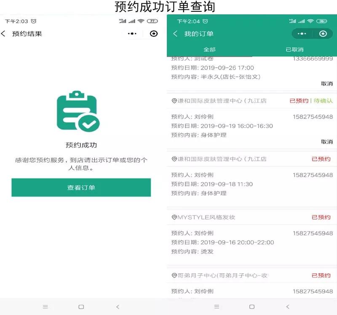Open the three-dot menu on 预约结果 screen
The image size is (337, 315).
[132, 34]
